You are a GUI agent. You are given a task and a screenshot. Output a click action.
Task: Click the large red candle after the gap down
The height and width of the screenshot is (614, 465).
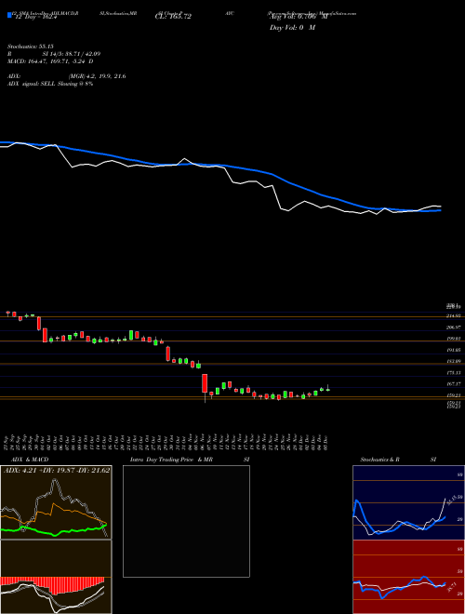click(205, 383)
